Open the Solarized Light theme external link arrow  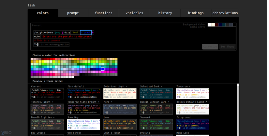tap(127, 87)
